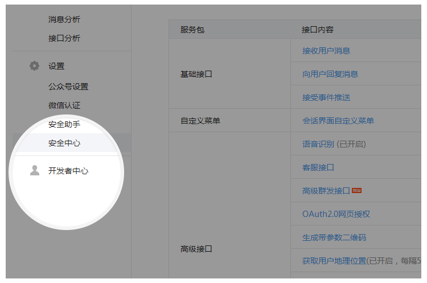
Task: Click the red NEW badge after 高级群发接口
Action: (357, 190)
